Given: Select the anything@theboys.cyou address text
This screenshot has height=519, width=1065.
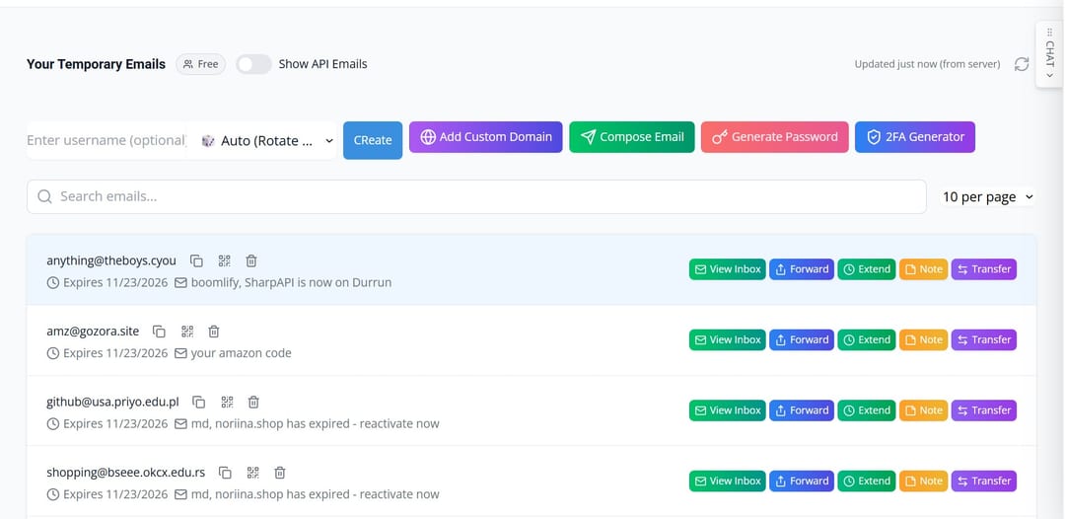Looking at the screenshot, I should tap(111, 260).
